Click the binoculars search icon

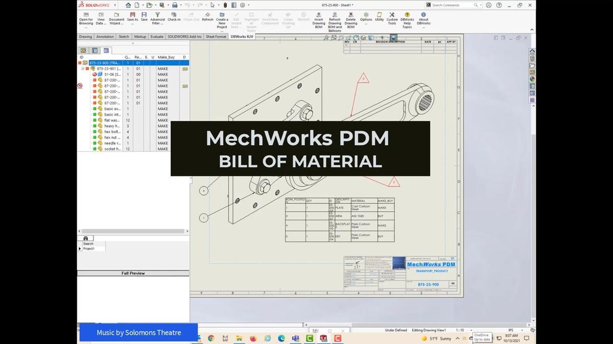(85, 238)
